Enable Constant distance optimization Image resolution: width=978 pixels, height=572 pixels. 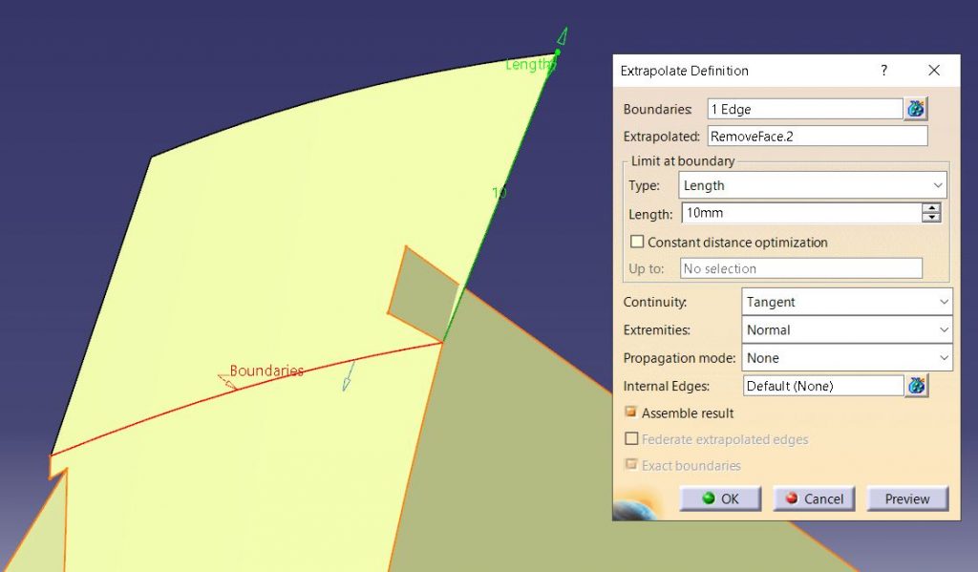click(636, 241)
